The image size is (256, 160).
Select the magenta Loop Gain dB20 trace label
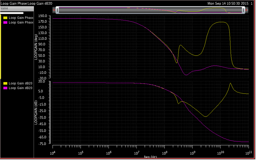pos(20,88)
